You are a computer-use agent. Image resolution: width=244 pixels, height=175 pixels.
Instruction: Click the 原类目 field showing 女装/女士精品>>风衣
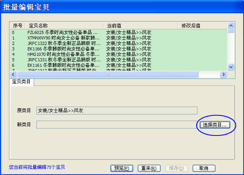pyautogui.click(x=117, y=111)
